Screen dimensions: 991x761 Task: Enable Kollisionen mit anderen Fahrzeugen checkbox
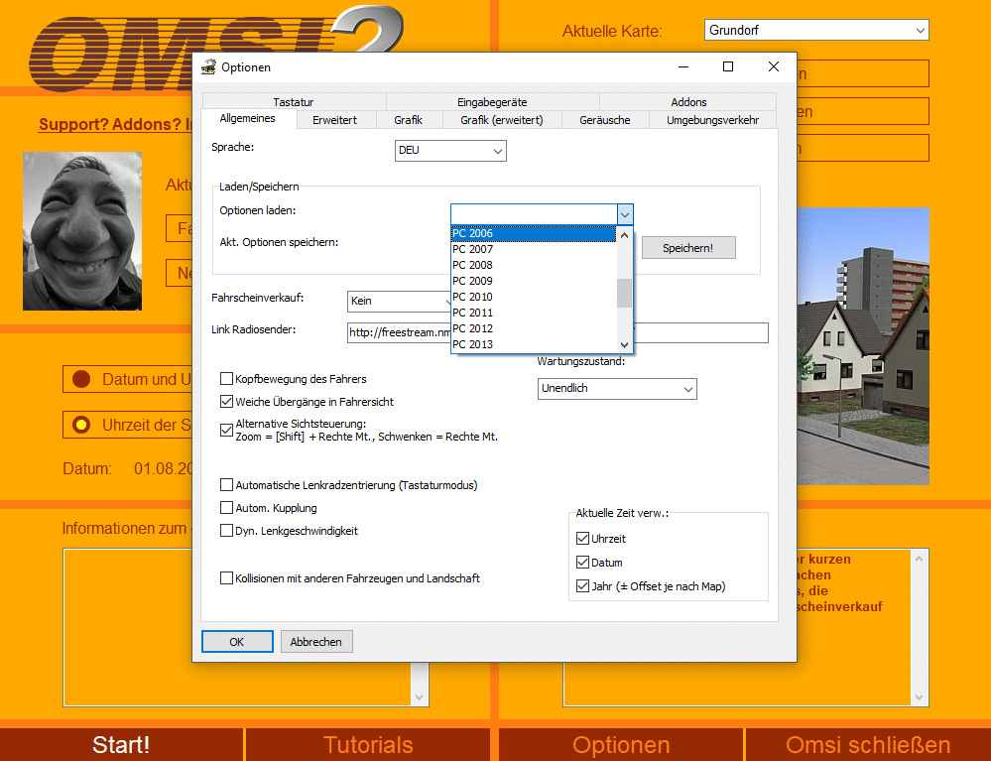227,577
